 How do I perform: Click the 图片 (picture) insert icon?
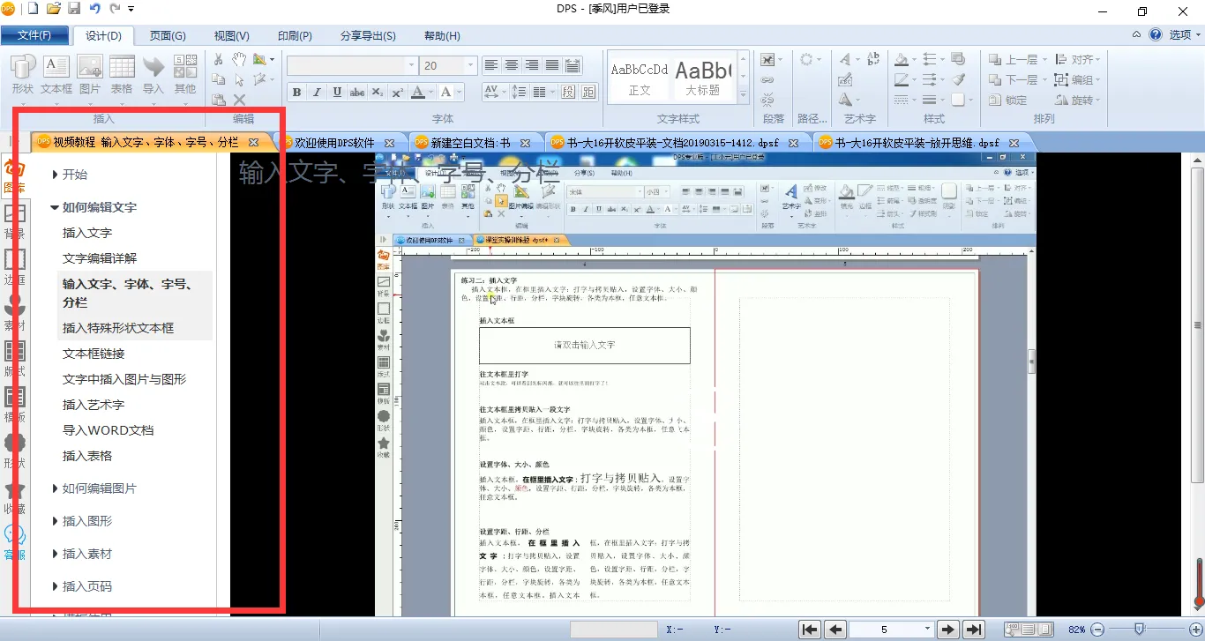click(x=90, y=74)
